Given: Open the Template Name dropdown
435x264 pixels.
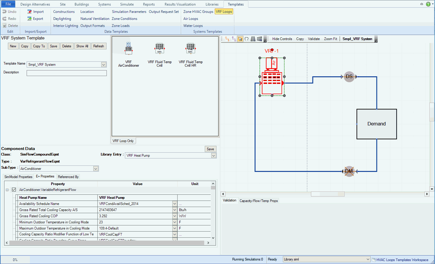Looking at the screenshot, I should pos(104,65).
